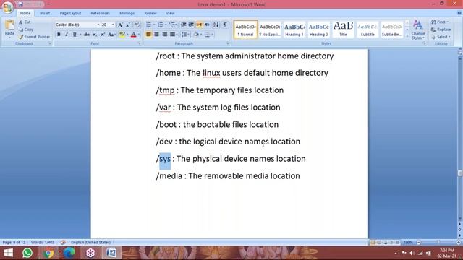The height and width of the screenshot is (260, 463).
Task: Toggle strikethrough formatting
Action: pos(87,35)
